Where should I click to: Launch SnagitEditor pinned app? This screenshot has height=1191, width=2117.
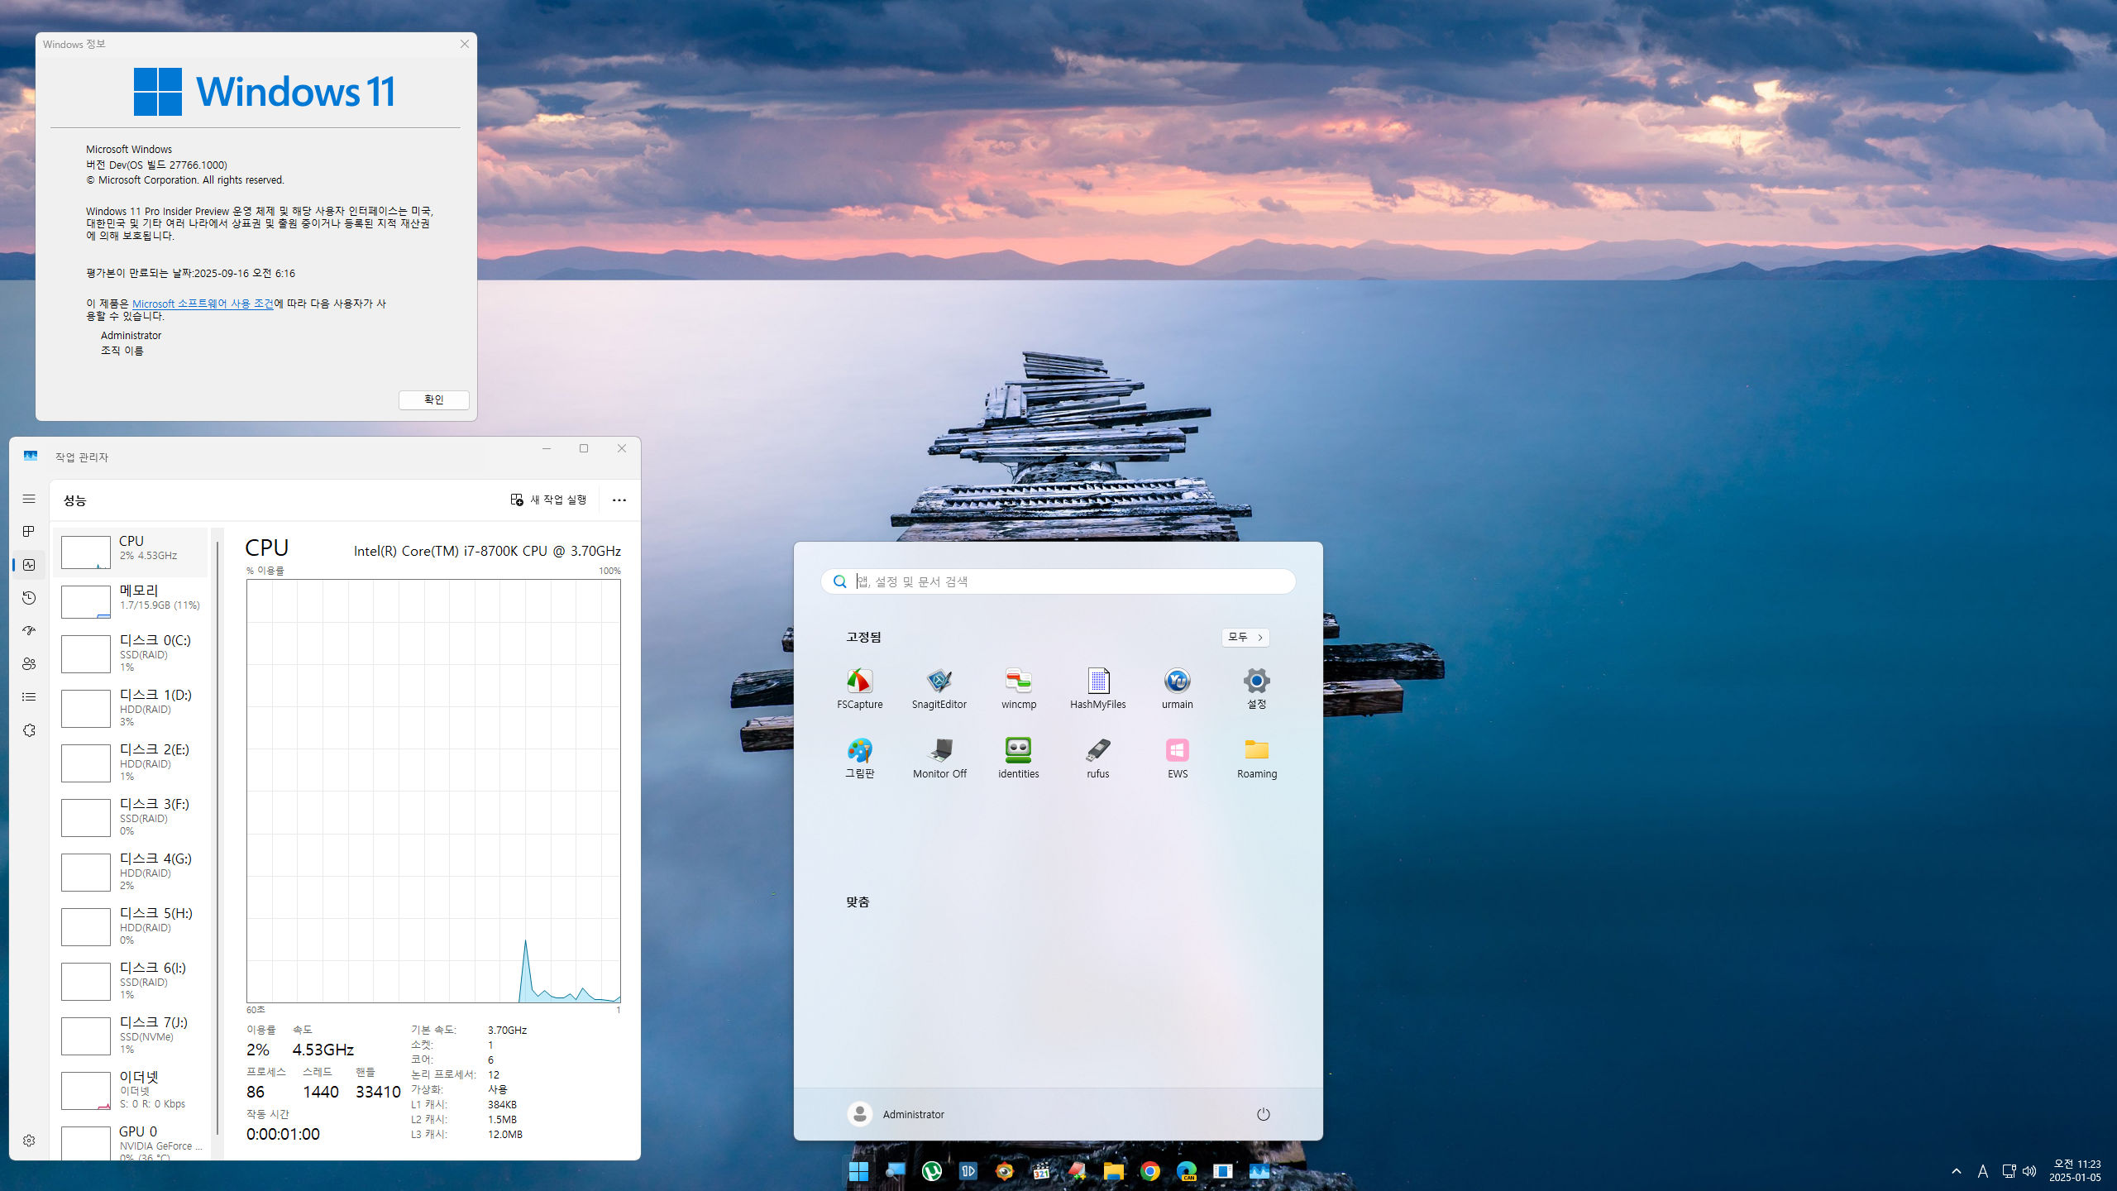click(939, 688)
